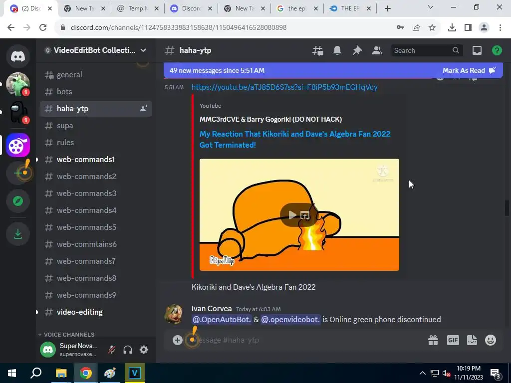Viewport: 511px width, 383px height.
Task: Open gift Nitro icon in message bar
Action: 433,340
